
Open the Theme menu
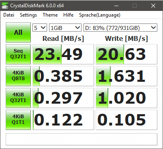(50, 15)
